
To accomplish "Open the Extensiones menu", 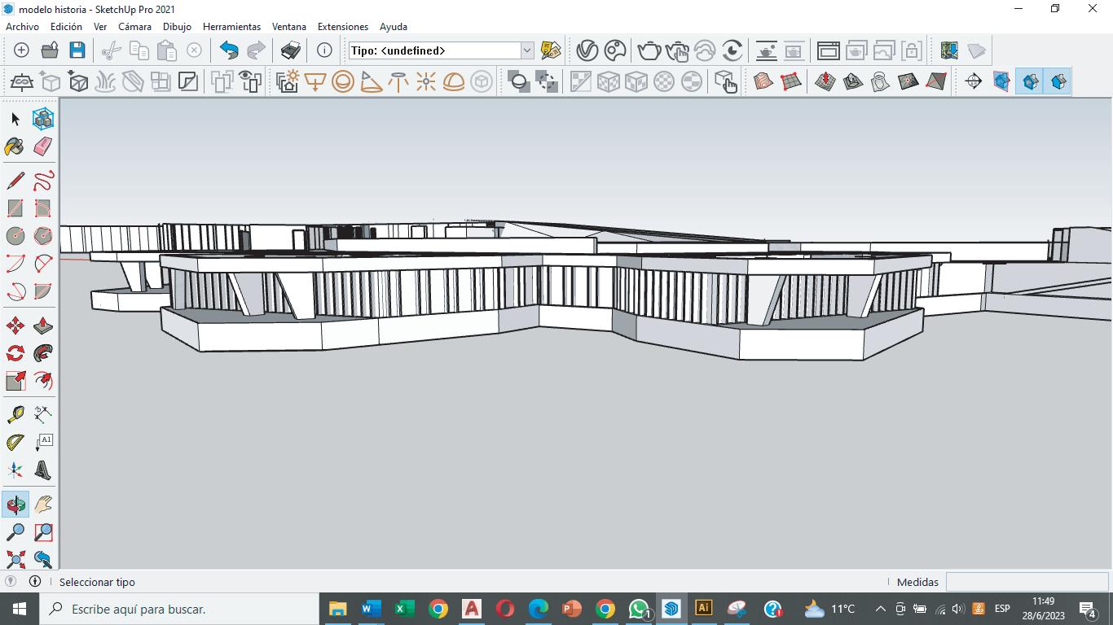I will (x=342, y=27).
